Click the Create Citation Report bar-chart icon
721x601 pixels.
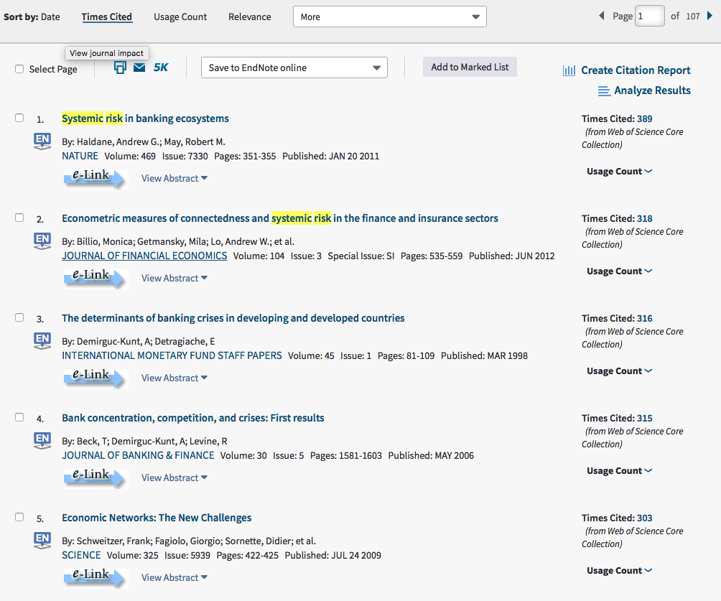point(568,70)
